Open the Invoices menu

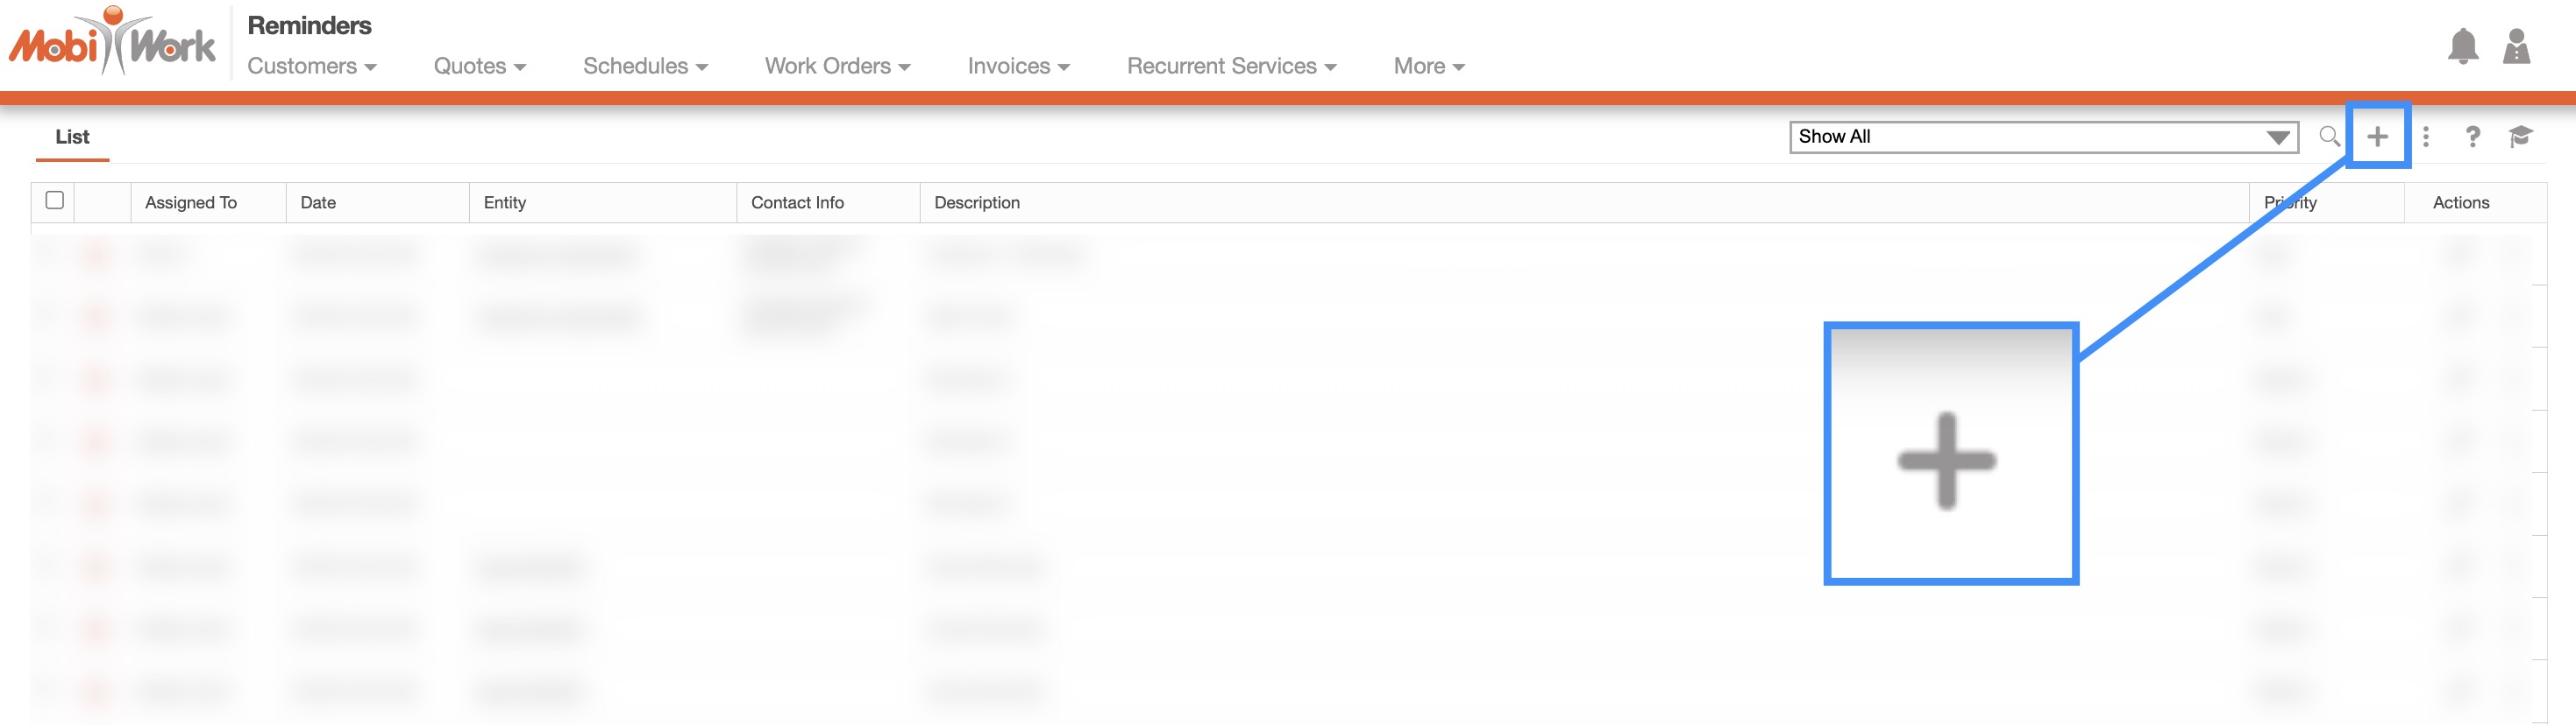tap(1018, 66)
